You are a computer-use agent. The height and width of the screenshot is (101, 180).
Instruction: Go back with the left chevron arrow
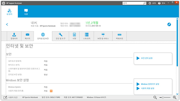tap(7, 24)
